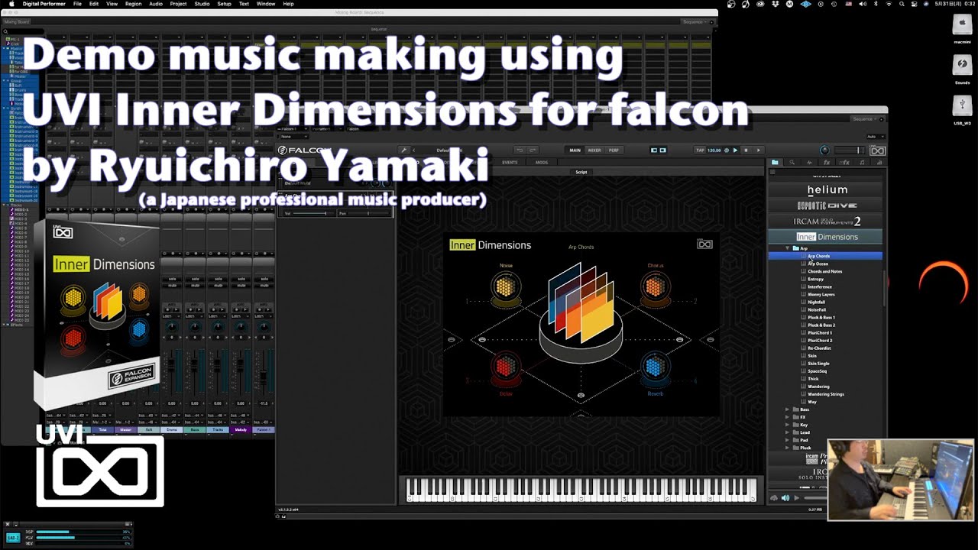Open the macmini drive on desktop
The width and height of the screenshot is (978, 550).
point(963,26)
